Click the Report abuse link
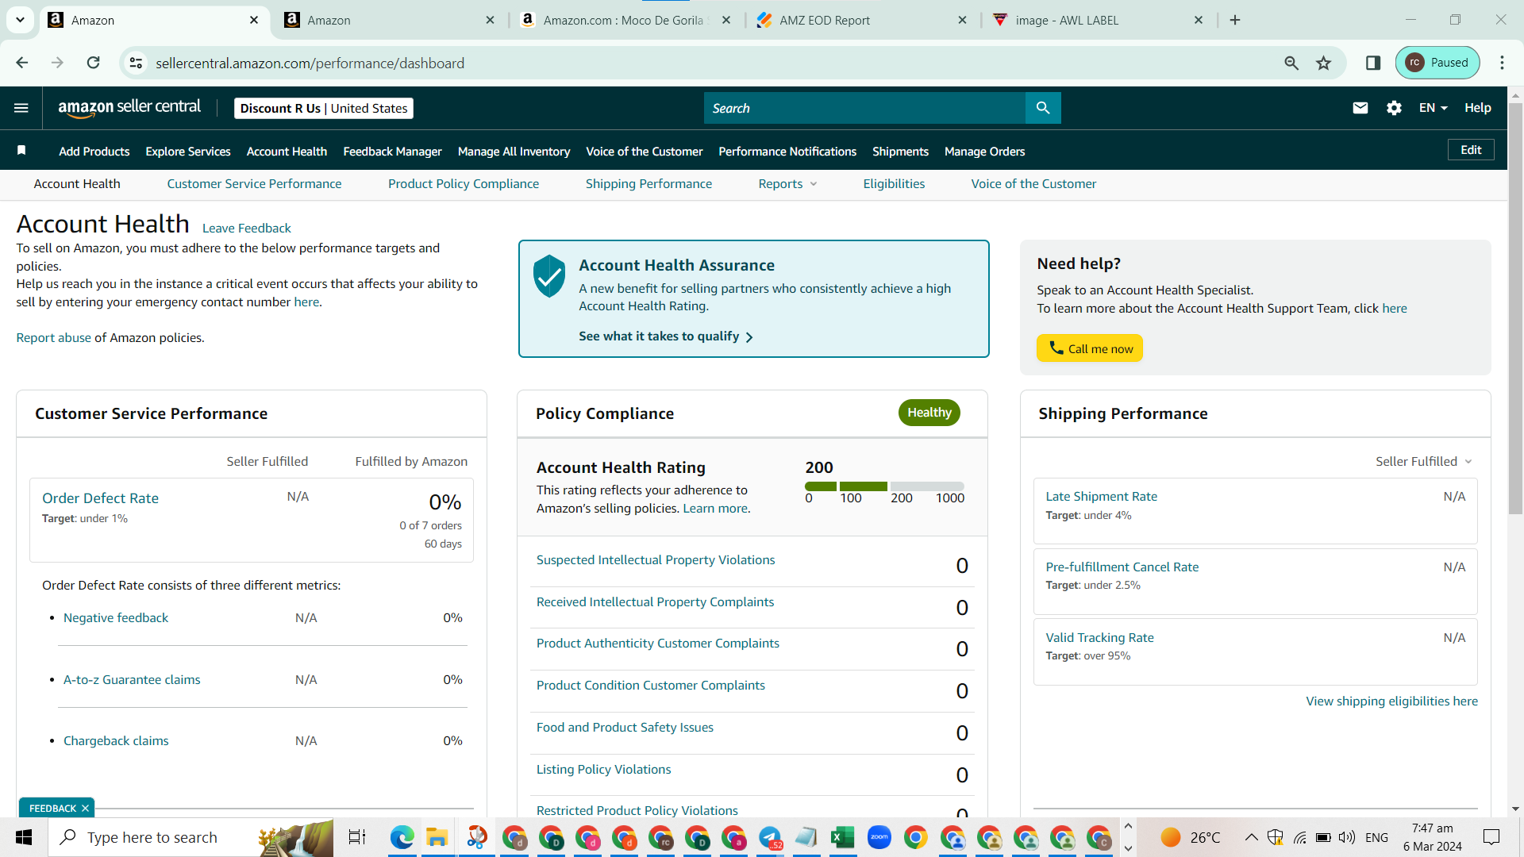Image resolution: width=1524 pixels, height=857 pixels. pyautogui.click(x=53, y=337)
